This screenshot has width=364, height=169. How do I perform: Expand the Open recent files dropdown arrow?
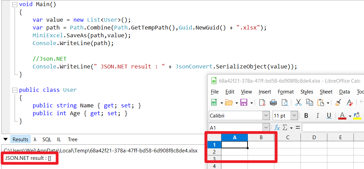[237, 103]
